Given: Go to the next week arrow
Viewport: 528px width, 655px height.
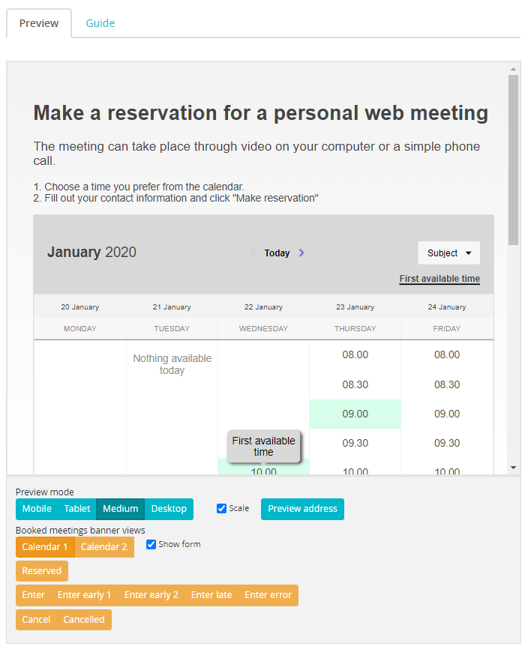Looking at the screenshot, I should pos(301,253).
